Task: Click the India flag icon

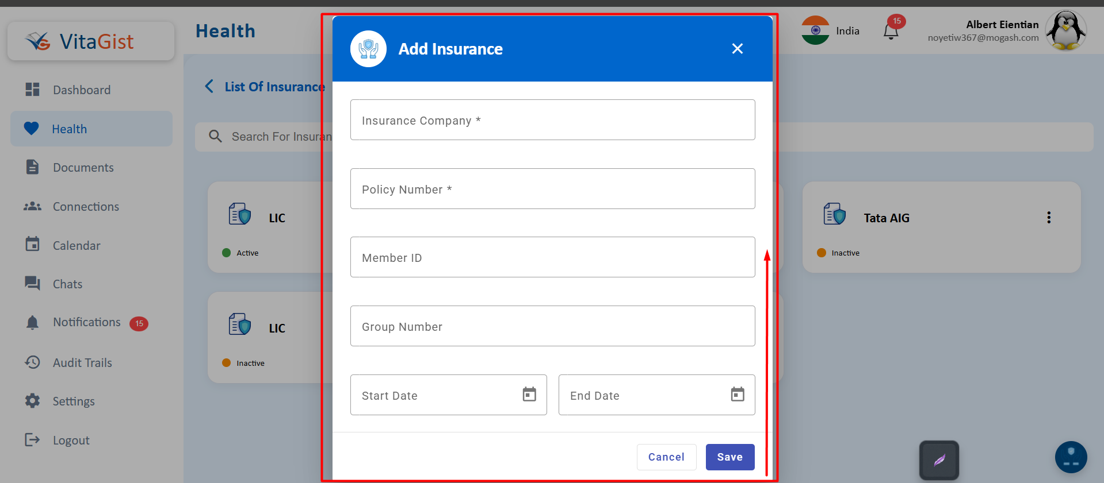Action: [x=815, y=30]
